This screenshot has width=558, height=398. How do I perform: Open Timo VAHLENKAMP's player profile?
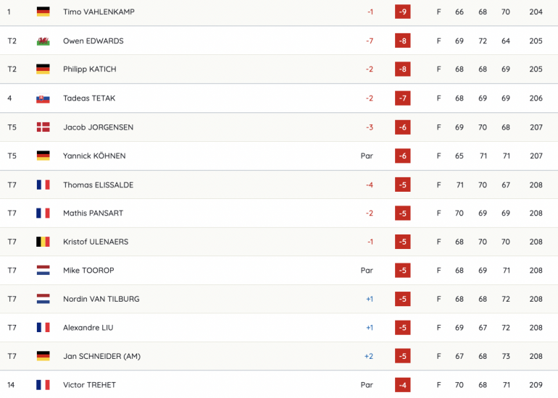point(99,12)
